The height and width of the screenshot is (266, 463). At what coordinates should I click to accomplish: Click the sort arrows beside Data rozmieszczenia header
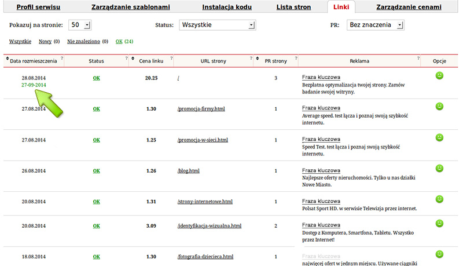[x=7, y=60]
